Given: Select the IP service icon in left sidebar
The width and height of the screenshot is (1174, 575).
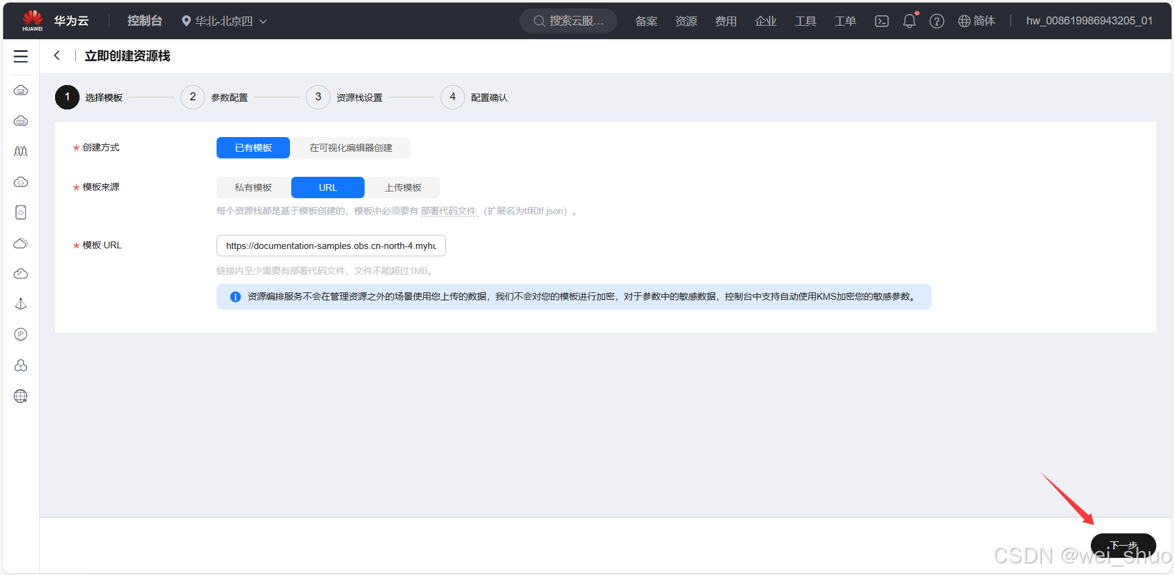Looking at the screenshot, I should pos(20,334).
